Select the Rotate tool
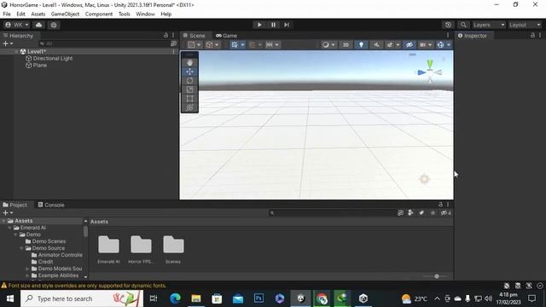The image size is (546, 307). [x=189, y=81]
